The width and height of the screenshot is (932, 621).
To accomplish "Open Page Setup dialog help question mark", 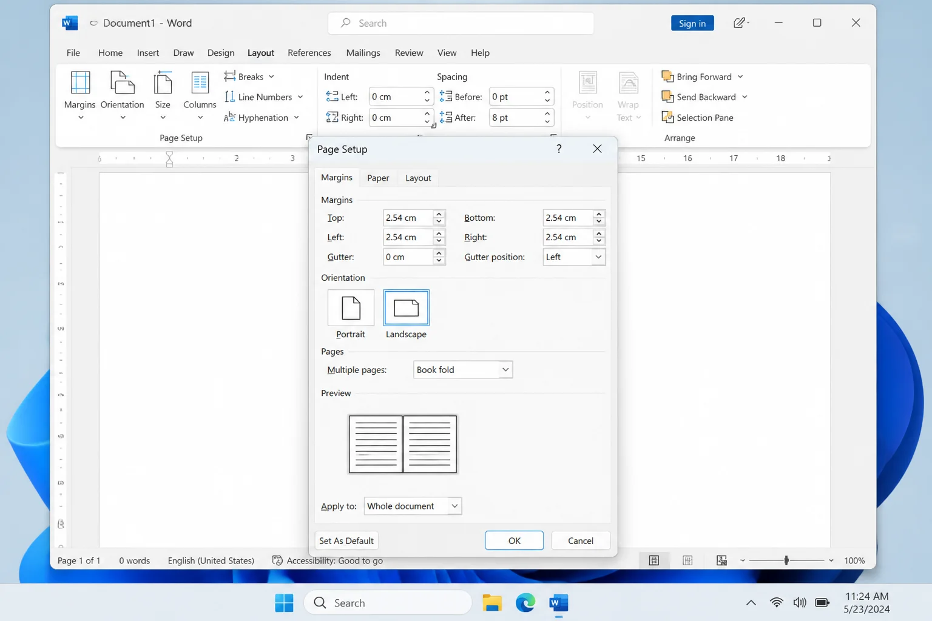I will 559,149.
